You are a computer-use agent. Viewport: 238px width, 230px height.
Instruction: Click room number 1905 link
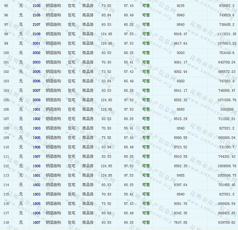pos(37,138)
